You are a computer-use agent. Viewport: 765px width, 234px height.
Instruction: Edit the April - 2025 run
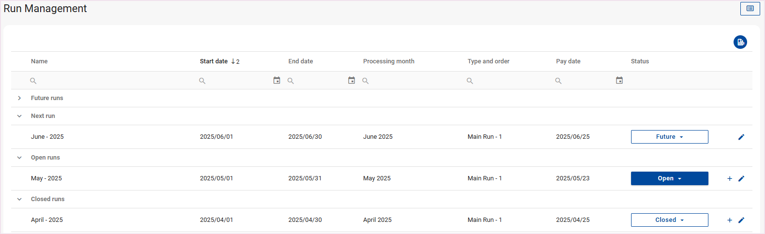pos(741,220)
